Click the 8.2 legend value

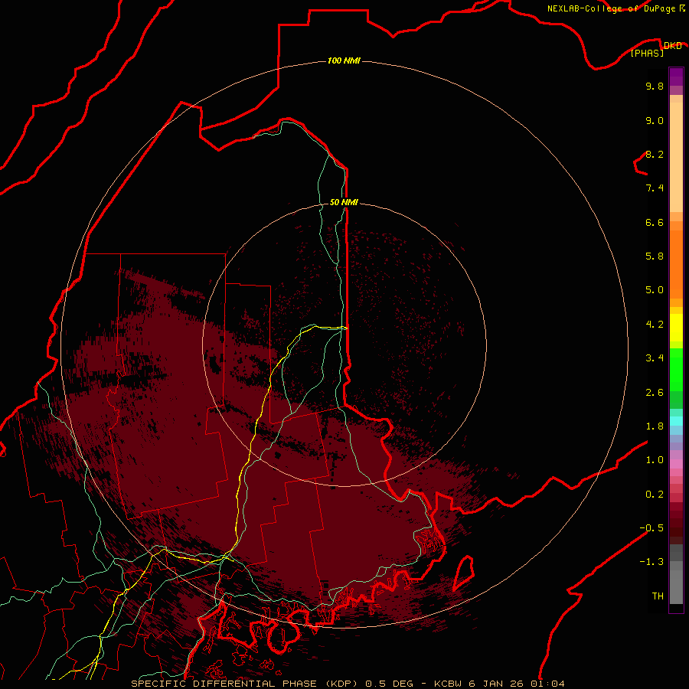(x=655, y=154)
